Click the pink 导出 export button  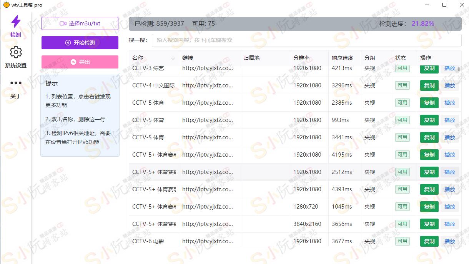(x=80, y=62)
